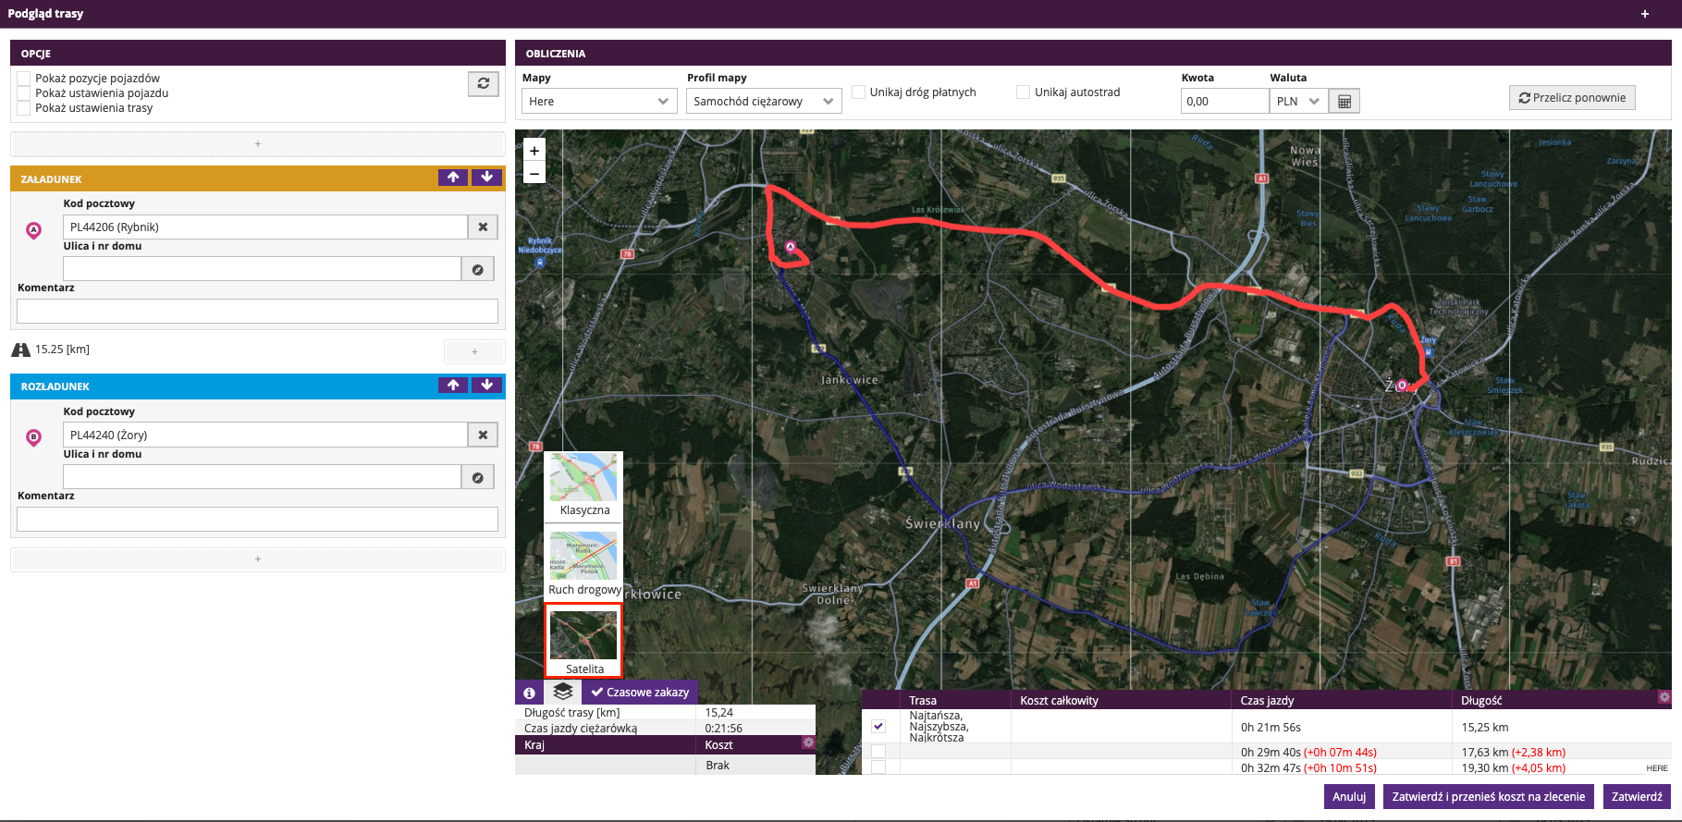This screenshot has height=822, width=1682.
Task: Uncheck the Najtańsza route row checkbox
Action: (878, 726)
